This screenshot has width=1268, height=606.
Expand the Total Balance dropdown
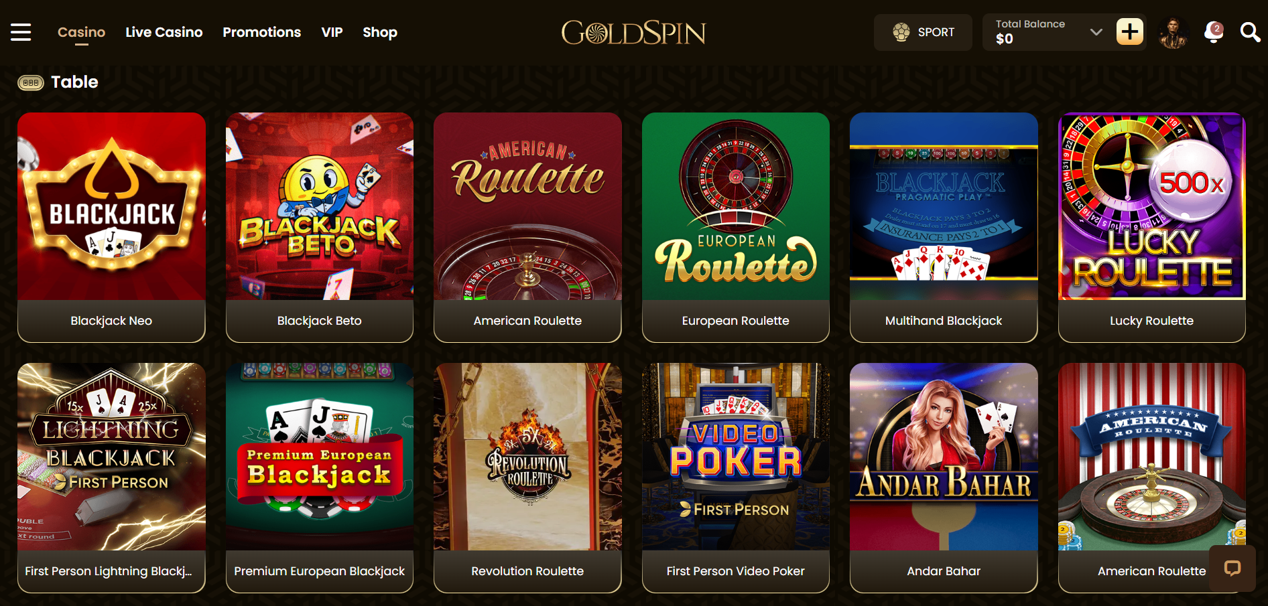[1096, 32]
